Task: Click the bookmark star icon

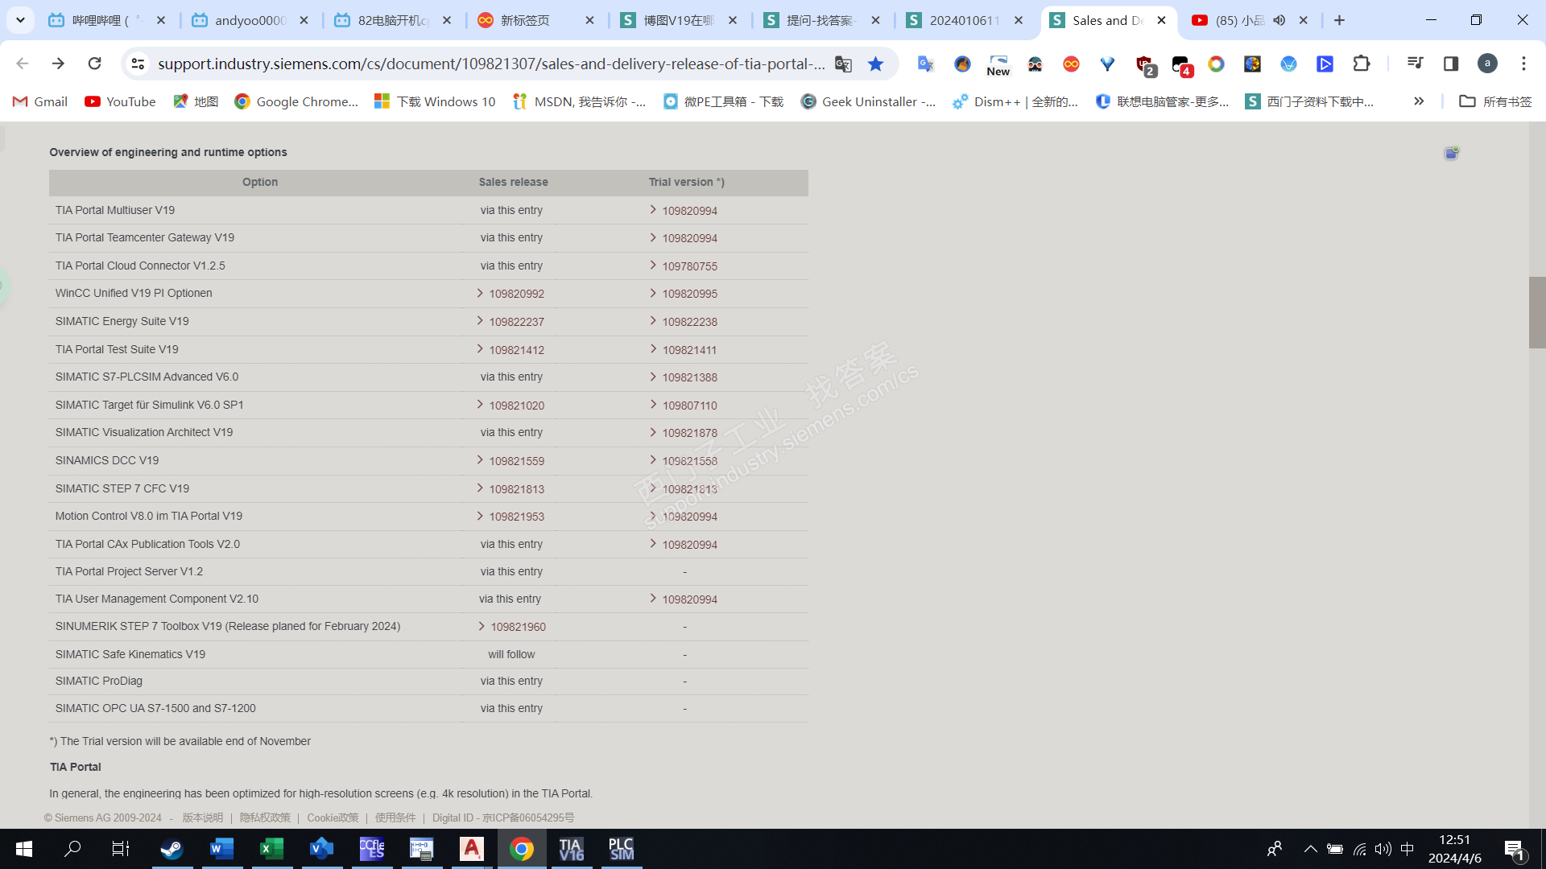Action: pyautogui.click(x=875, y=64)
